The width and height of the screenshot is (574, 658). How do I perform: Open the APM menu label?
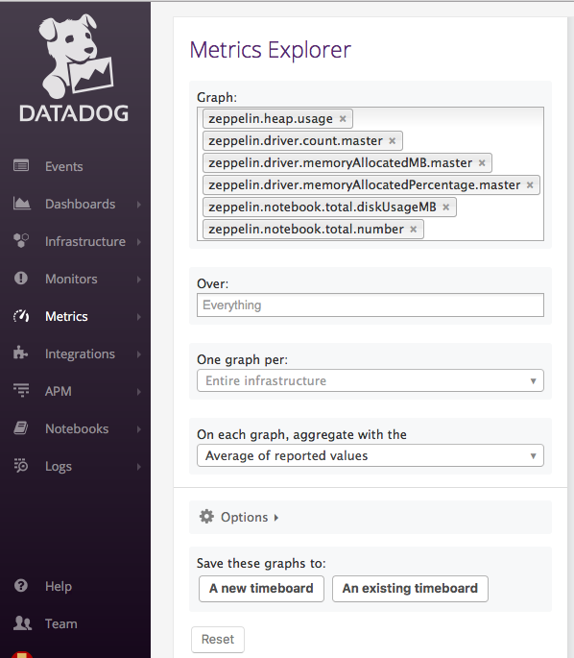coord(59,391)
